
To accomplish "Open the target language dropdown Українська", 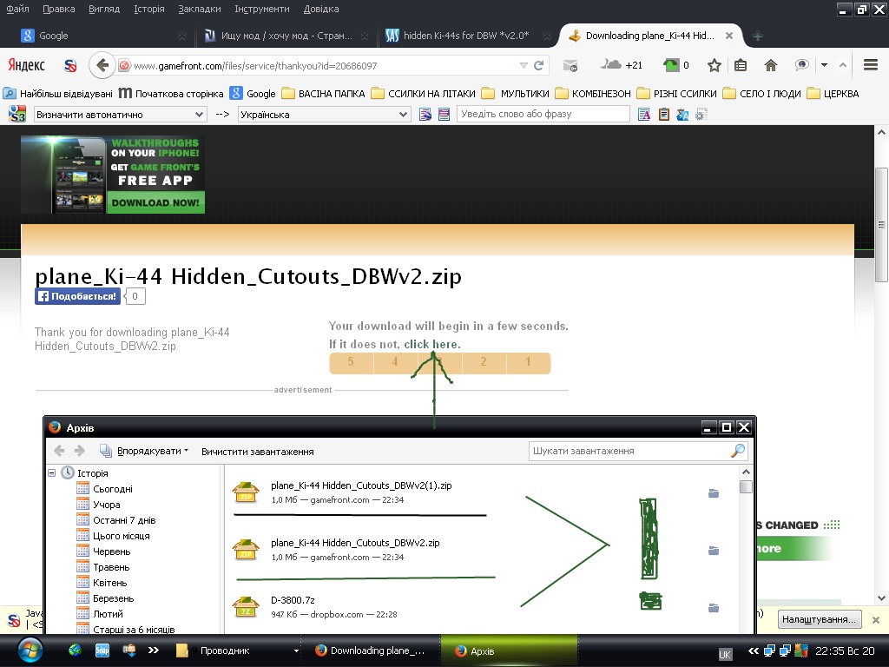I will tap(324, 115).
